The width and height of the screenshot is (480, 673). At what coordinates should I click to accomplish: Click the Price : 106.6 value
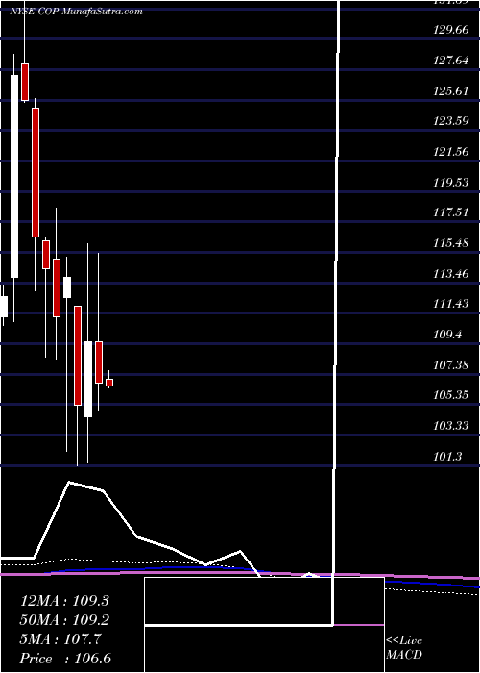click(x=65, y=659)
